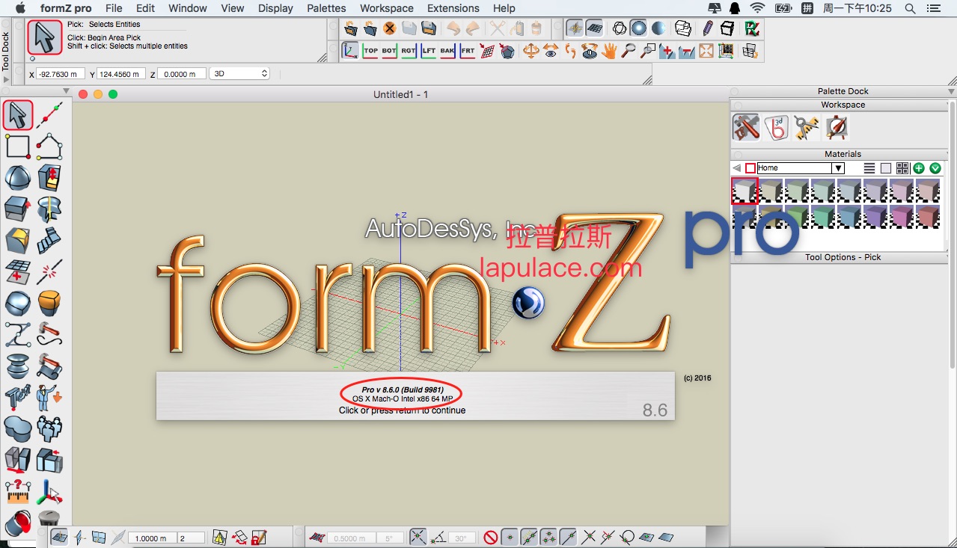Open the modeling workspace with hammer icon
The width and height of the screenshot is (957, 548).
pyautogui.click(x=745, y=128)
